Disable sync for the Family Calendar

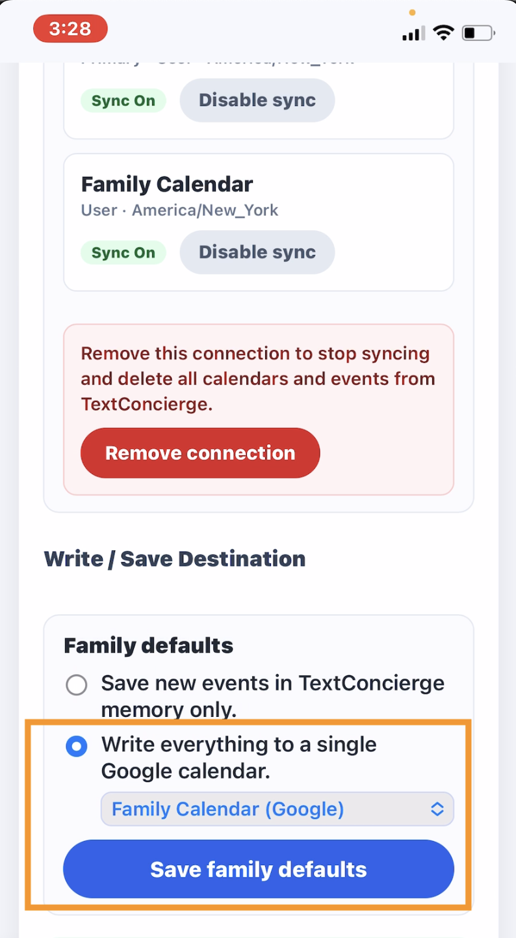[257, 252]
